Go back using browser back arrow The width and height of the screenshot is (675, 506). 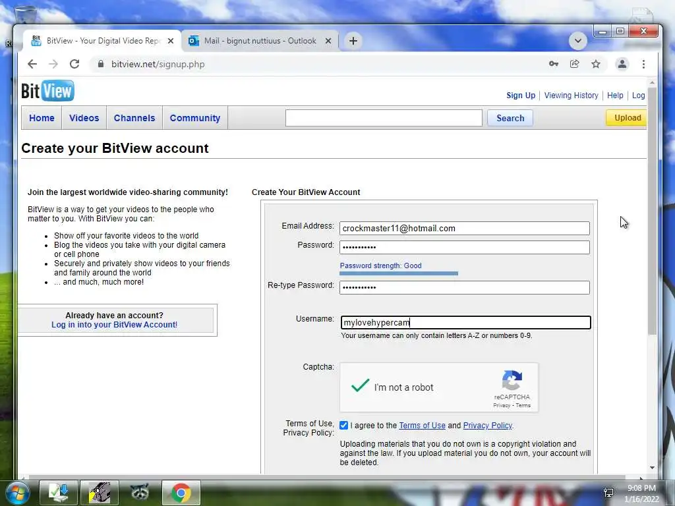click(32, 64)
